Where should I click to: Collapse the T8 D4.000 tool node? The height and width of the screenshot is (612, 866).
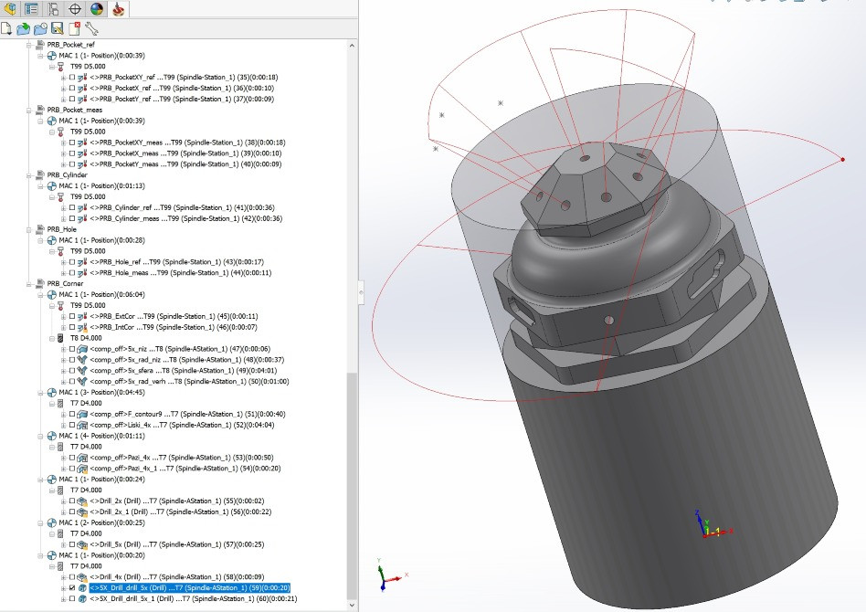51,338
